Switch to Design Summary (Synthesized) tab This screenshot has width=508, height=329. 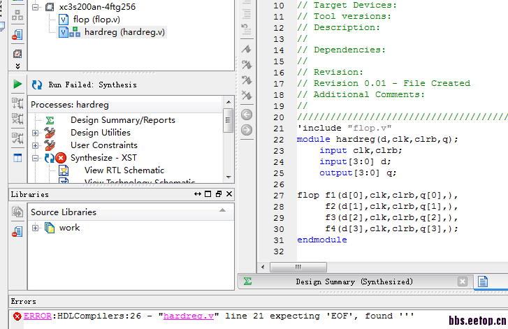coord(354,282)
